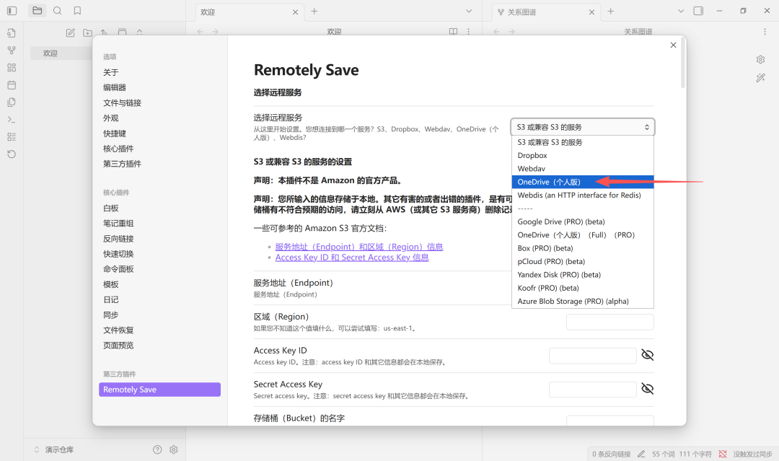Choose pCloud (PRO) (beta)

[x=583, y=261]
